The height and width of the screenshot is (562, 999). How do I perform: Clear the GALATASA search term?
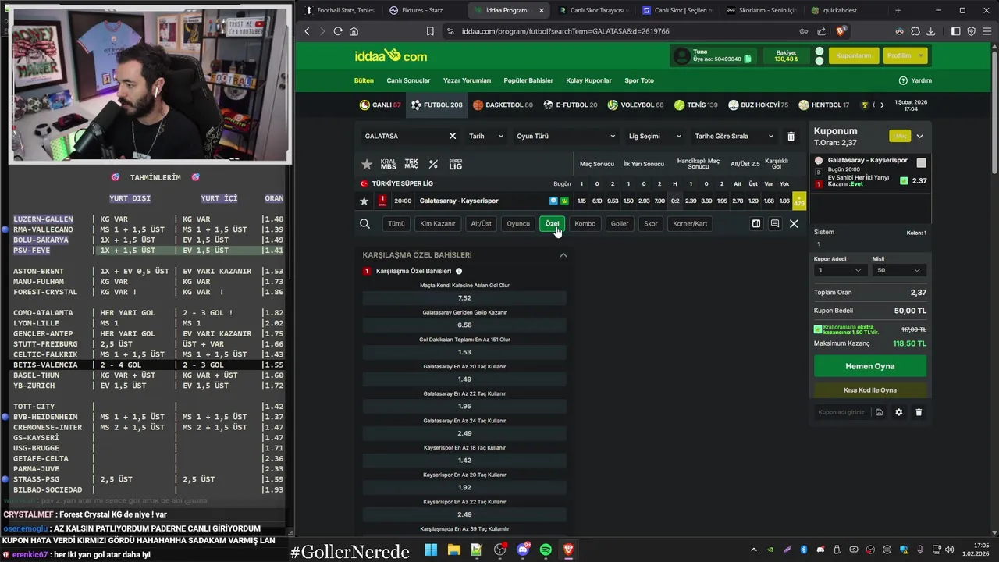pos(452,136)
